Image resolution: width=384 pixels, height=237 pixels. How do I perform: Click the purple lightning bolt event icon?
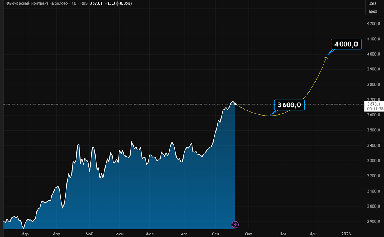(235, 224)
